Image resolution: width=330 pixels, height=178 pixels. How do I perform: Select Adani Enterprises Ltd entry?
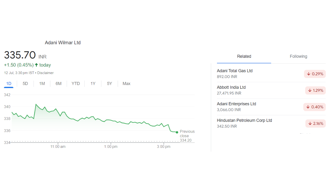click(x=236, y=104)
